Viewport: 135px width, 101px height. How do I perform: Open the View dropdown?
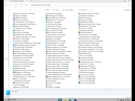[x=56, y=10]
